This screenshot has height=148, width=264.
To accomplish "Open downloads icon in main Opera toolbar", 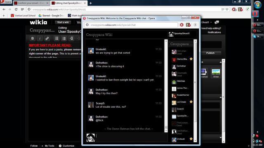I will point(247,9).
